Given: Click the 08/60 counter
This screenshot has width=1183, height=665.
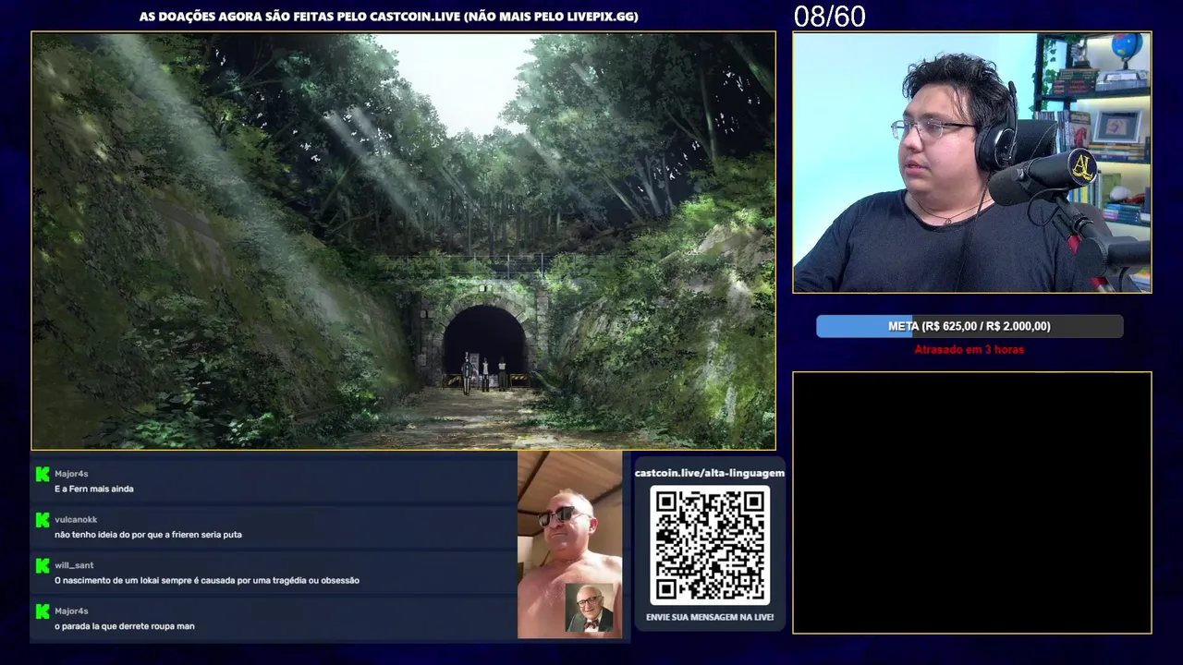Looking at the screenshot, I should 829,17.
